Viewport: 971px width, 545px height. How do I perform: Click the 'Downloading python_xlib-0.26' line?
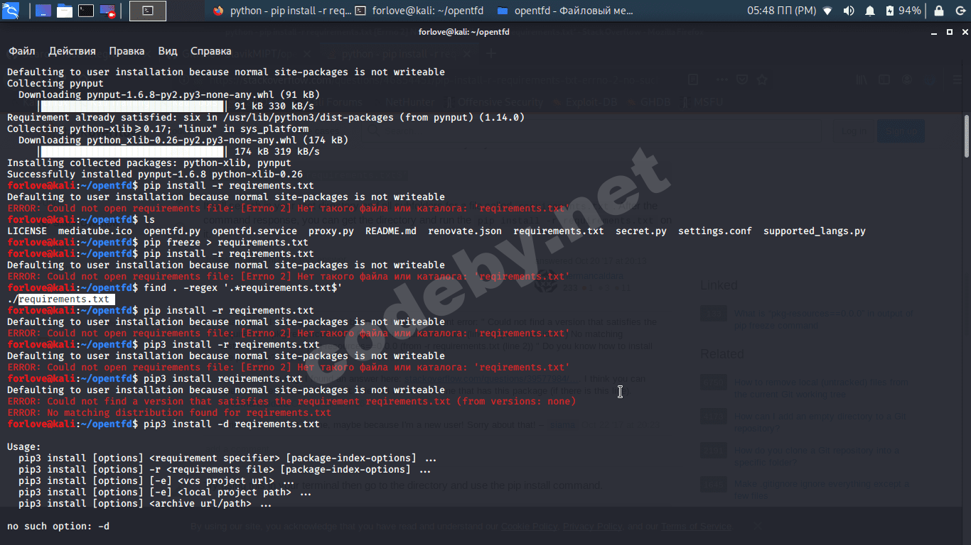pyautogui.click(x=183, y=141)
